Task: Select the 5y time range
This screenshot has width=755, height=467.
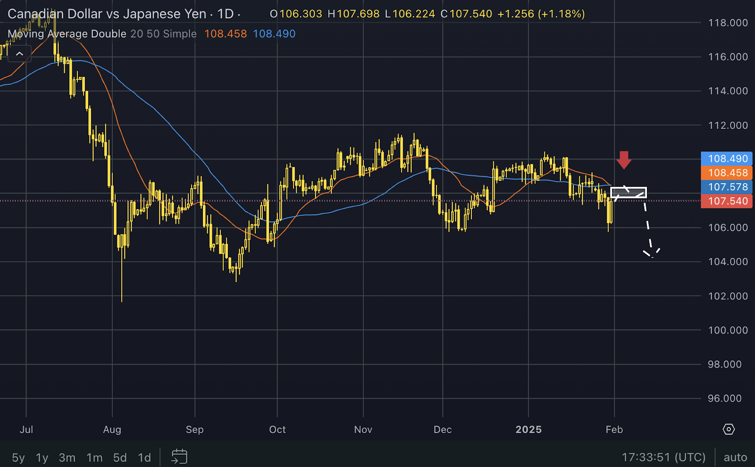Action: click(x=18, y=458)
